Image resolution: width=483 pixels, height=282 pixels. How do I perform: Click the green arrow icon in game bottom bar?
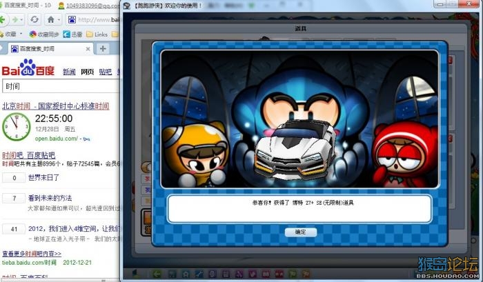click(x=157, y=273)
